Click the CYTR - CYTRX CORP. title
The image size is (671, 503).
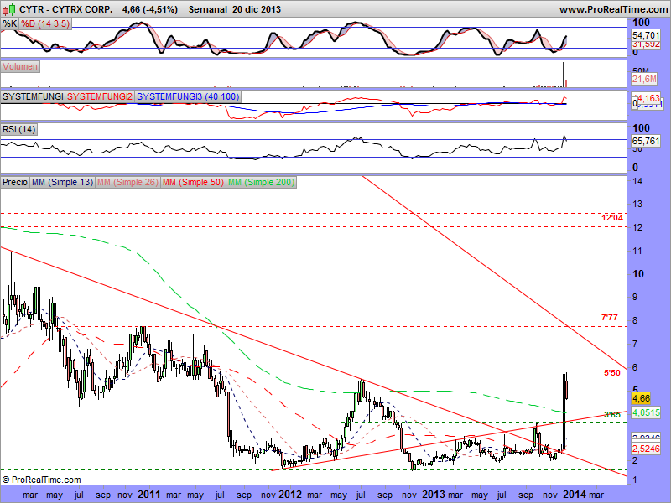[x=66, y=9]
